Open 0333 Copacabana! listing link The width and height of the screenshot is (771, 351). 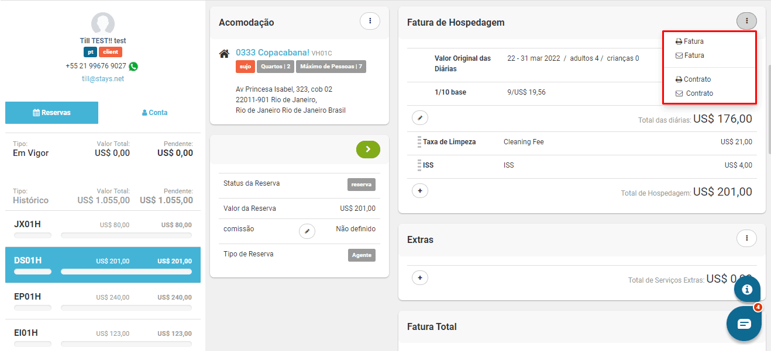coord(272,53)
